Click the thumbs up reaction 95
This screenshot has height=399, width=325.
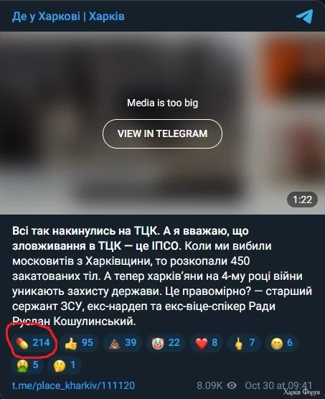coord(79,343)
